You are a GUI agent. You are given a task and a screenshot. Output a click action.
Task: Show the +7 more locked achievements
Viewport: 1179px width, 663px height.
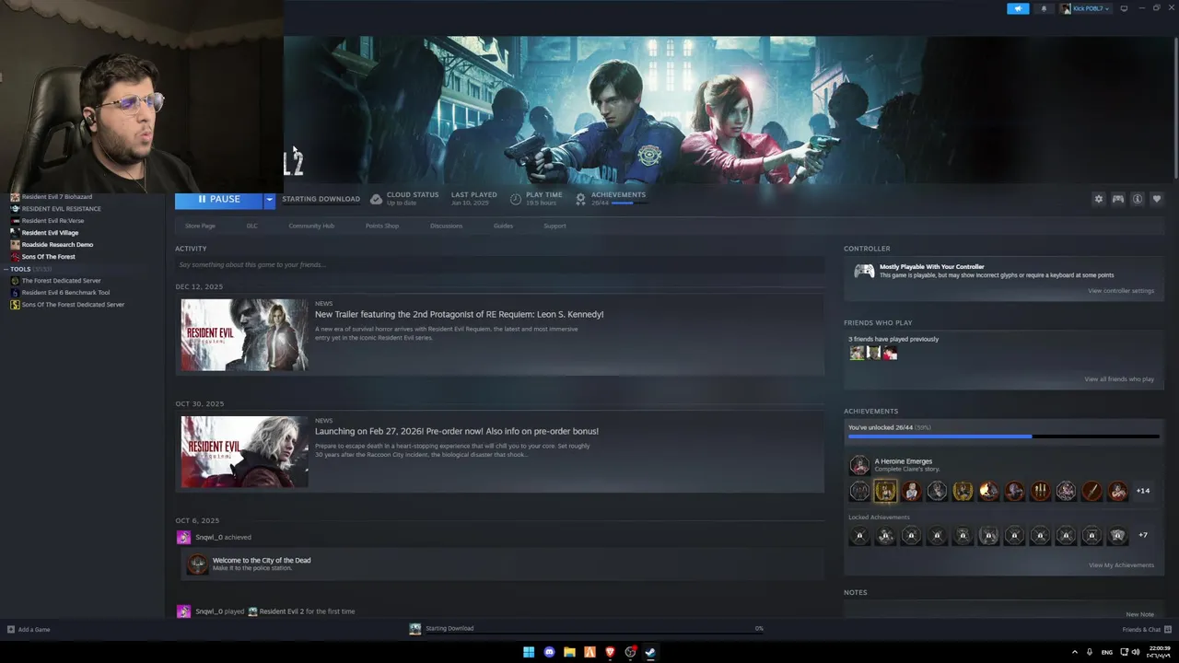coord(1143,535)
